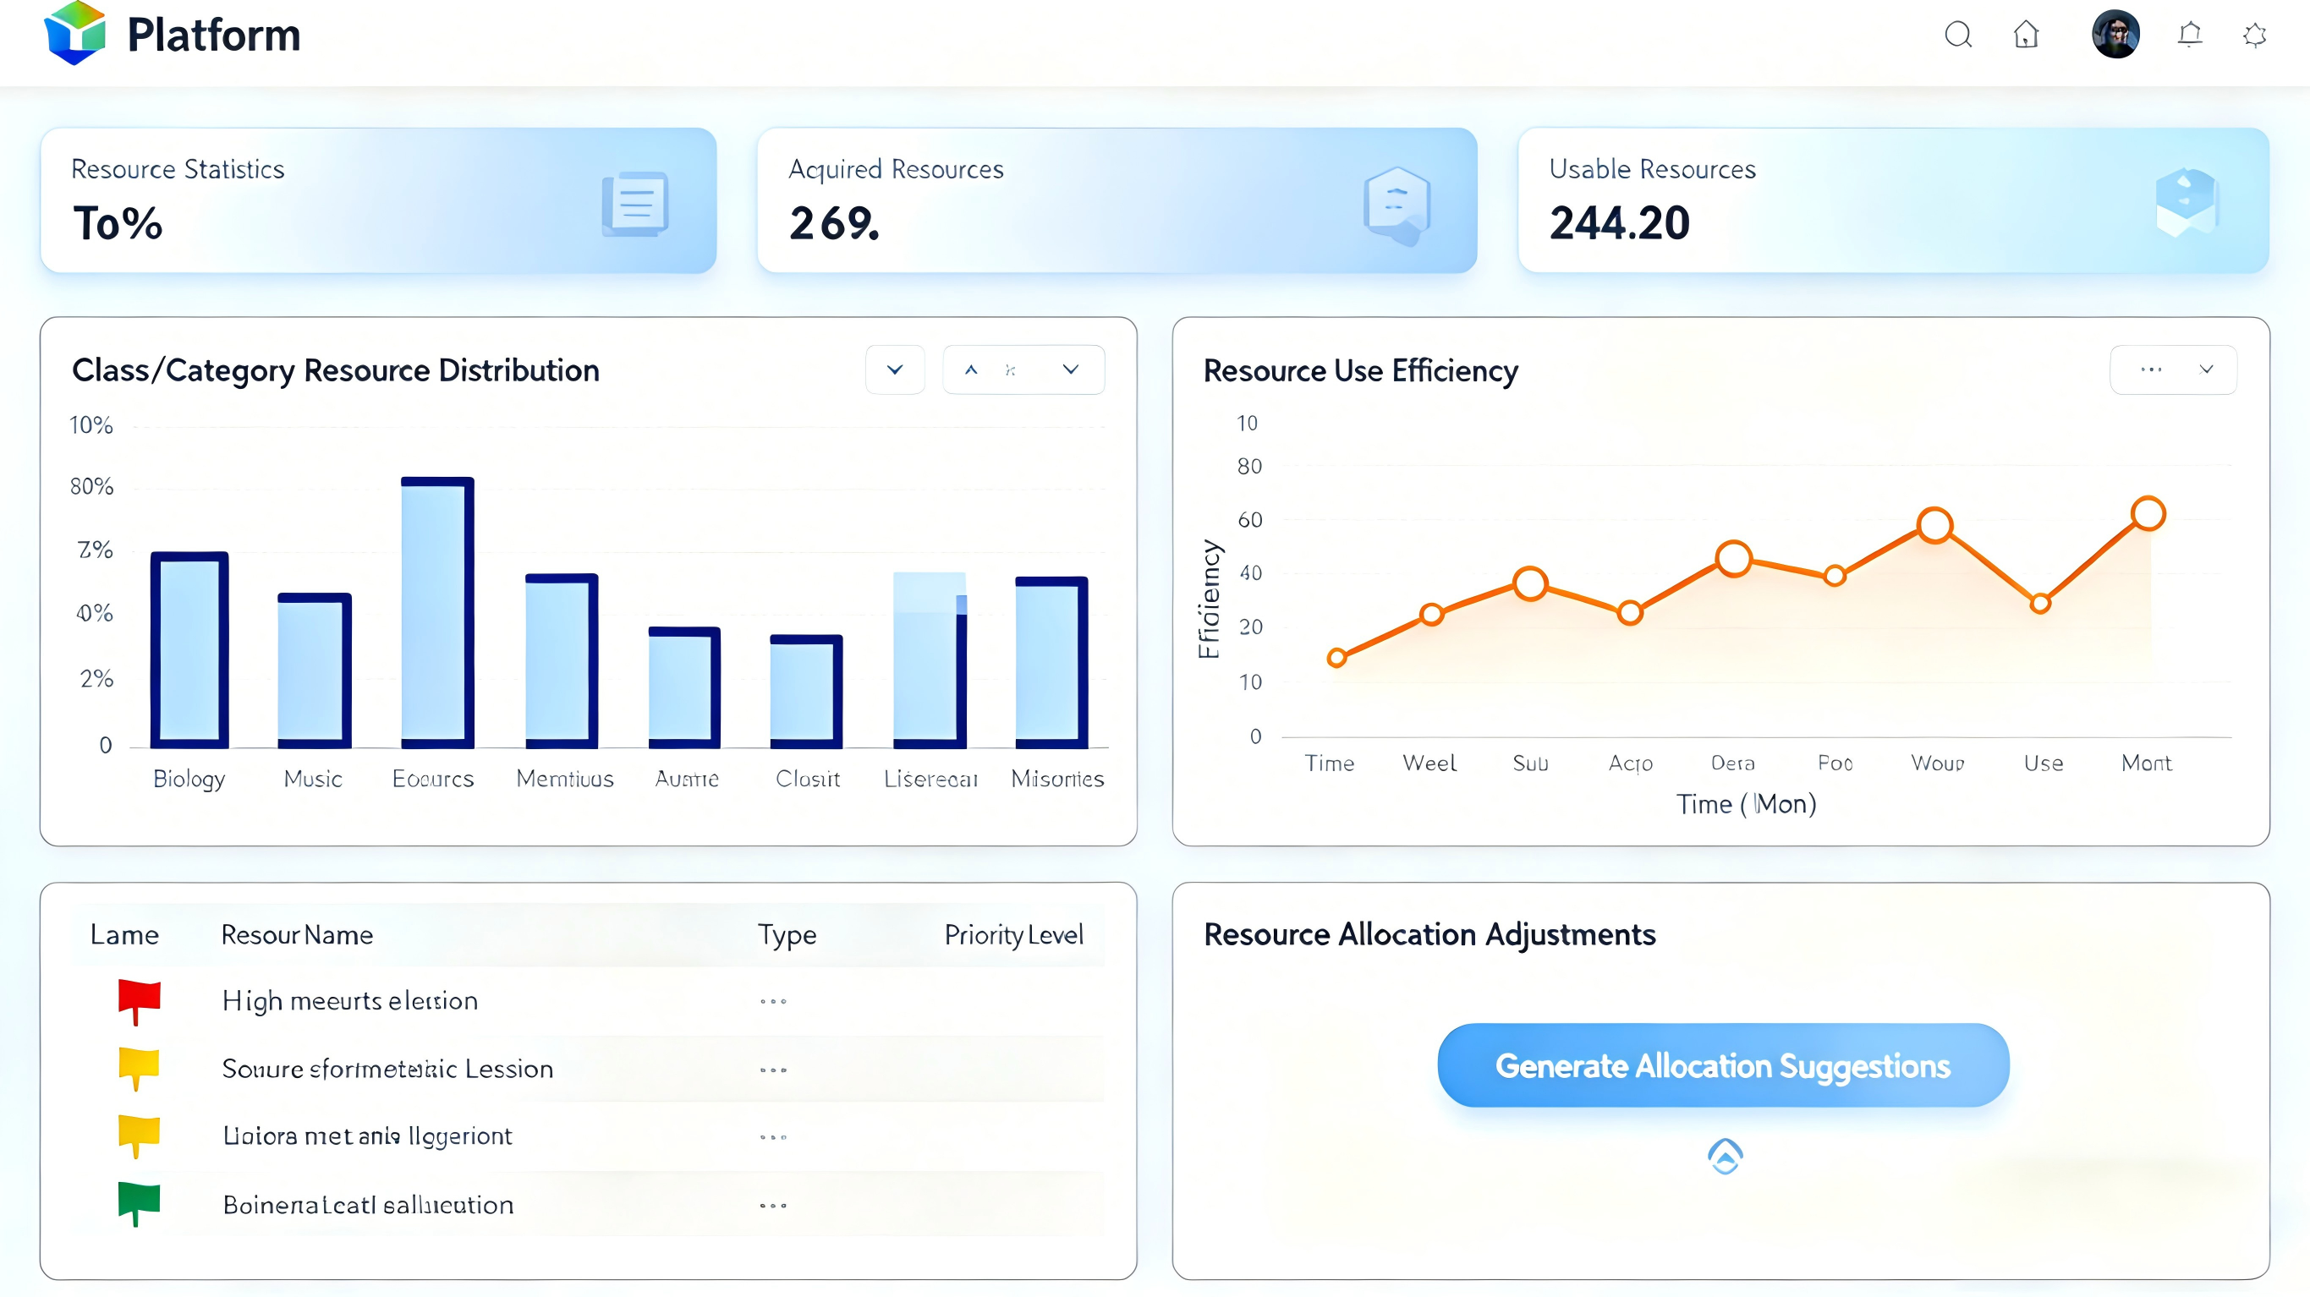Click Generate Allocation Suggestions button
The height and width of the screenshot is (1297, 2310).
coord(1723,1064)
